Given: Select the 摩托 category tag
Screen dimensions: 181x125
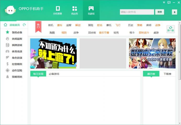Looking at the screenshot, I should click(x=109, y=25).
